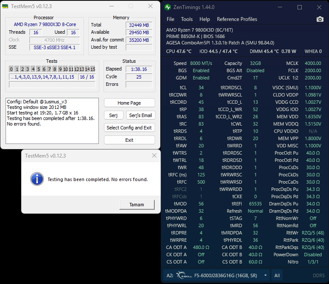Click the SSE instruction set field
Viewport: 329px width, 284px height.
coord(55,47)
